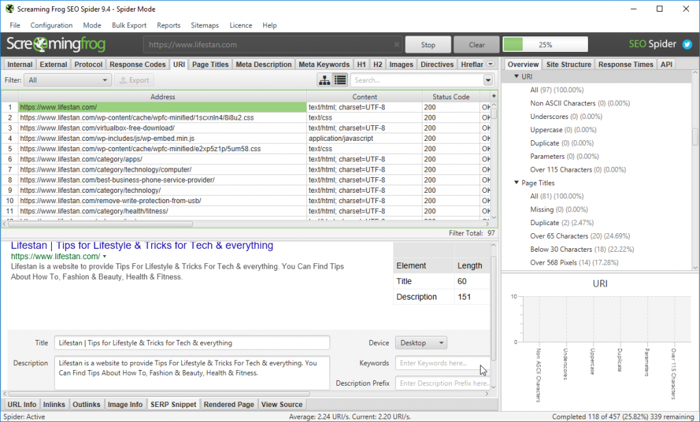Viewport: 700px width, 422px height.
Task: Switch to the Meta Description tab
Action: (263, 64)
